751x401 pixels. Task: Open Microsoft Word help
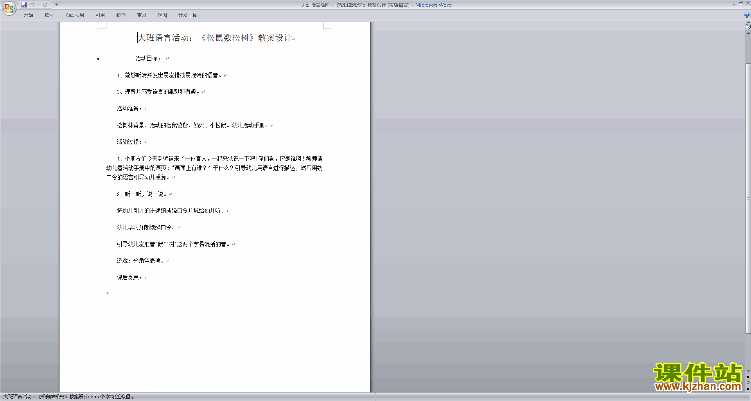coord(747,15)
